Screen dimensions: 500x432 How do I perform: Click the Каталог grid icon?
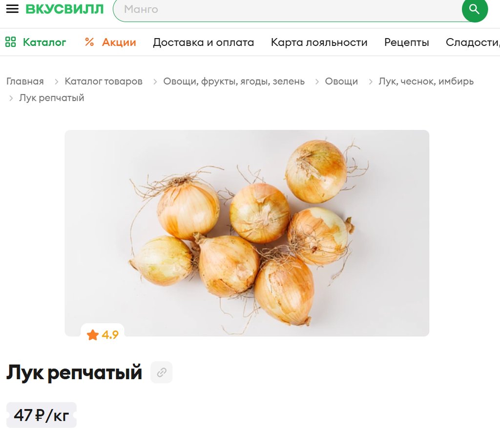[11, 42]
